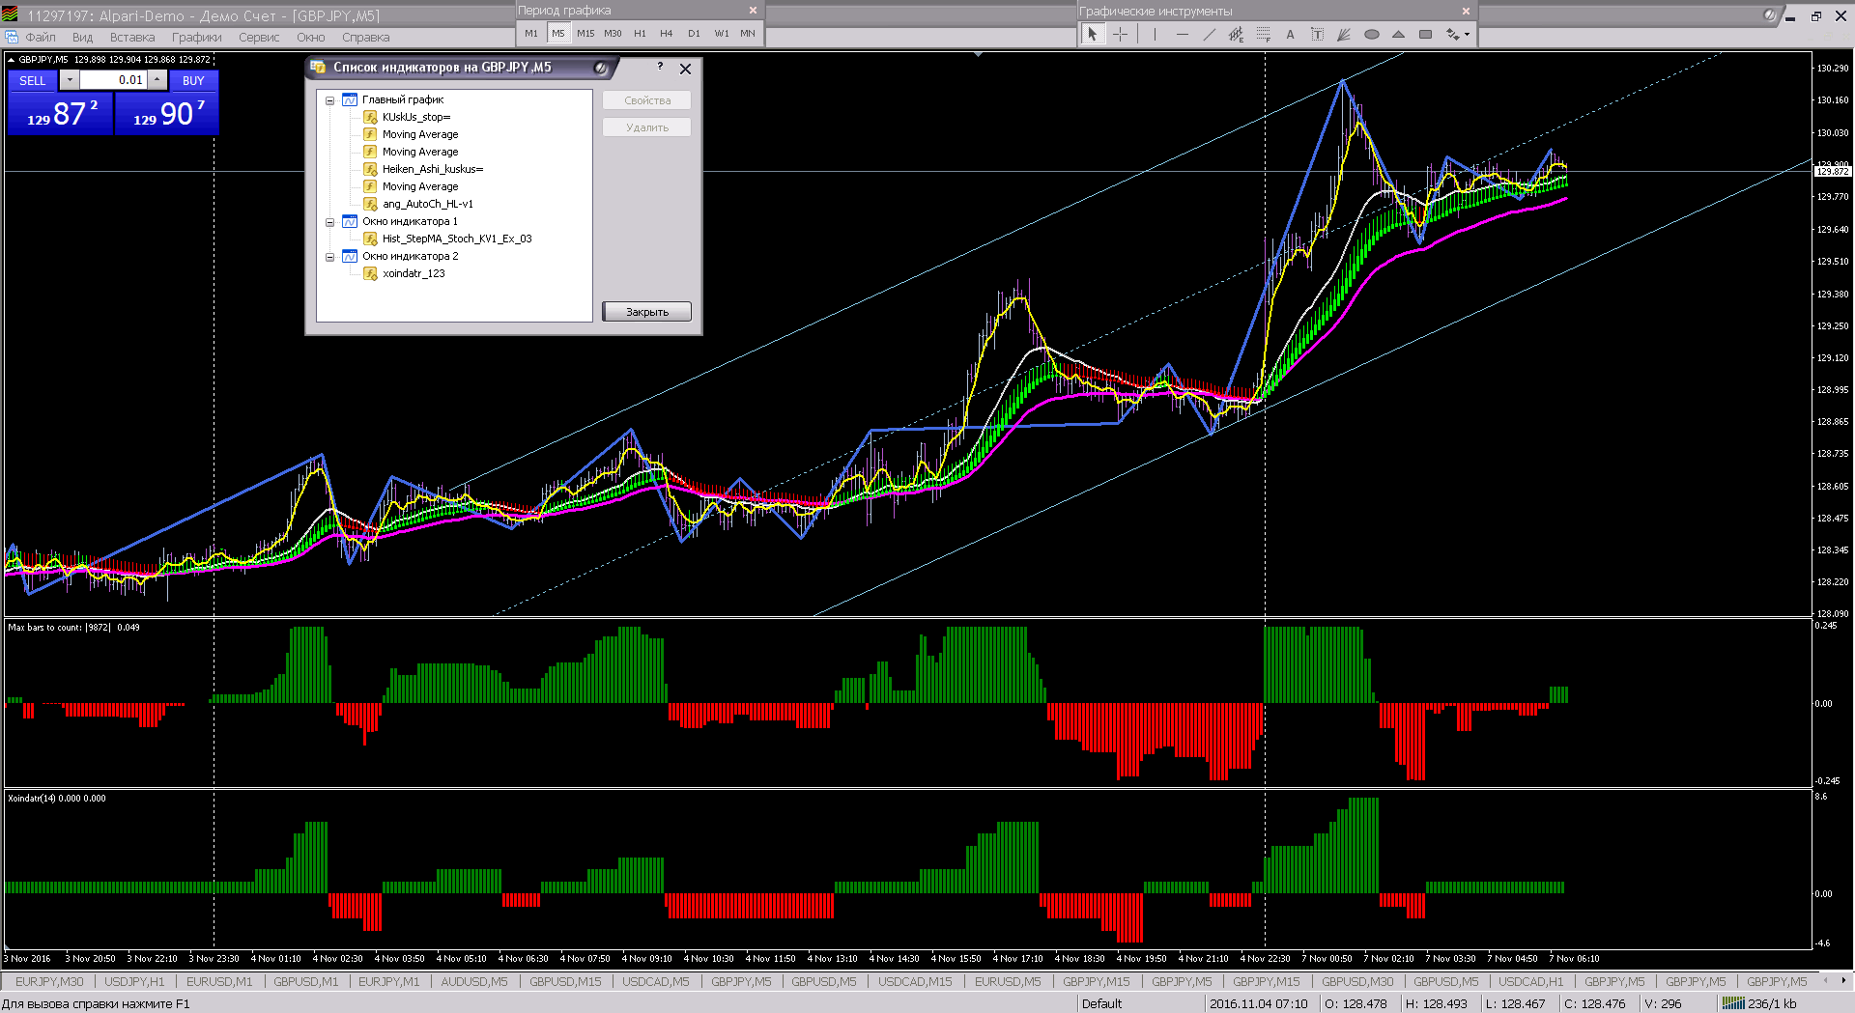
Task: Toggle the H1 timeframe button
Action: point(640,33)
